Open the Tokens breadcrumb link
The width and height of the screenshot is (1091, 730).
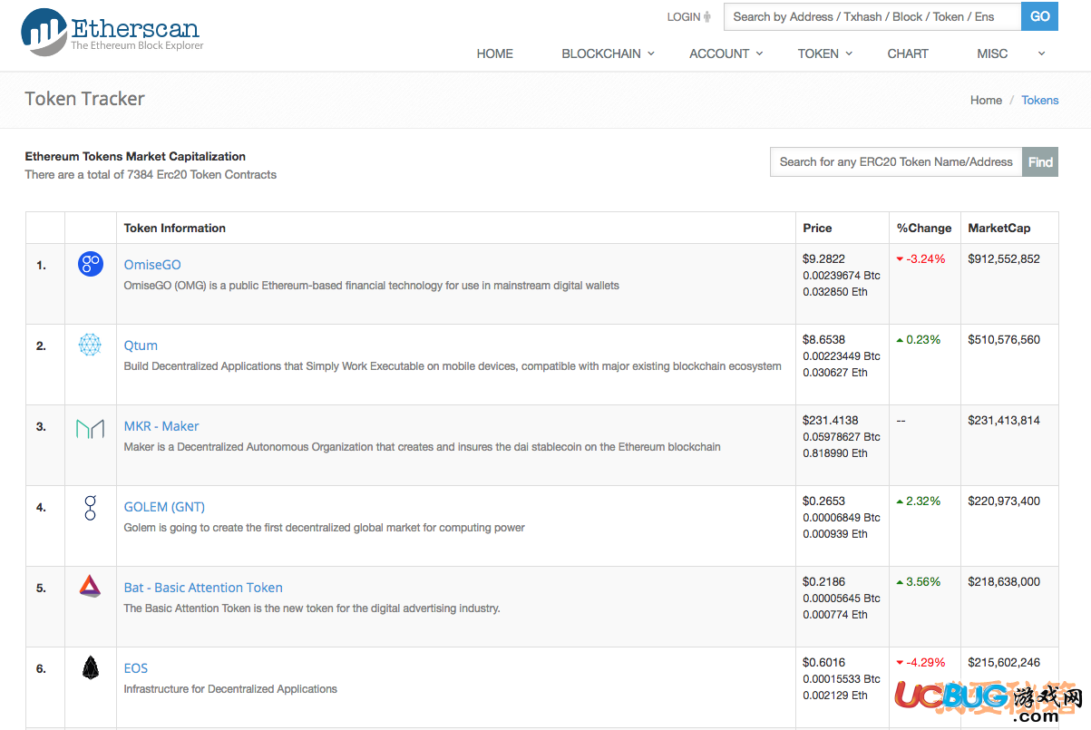pos(1039,101)
